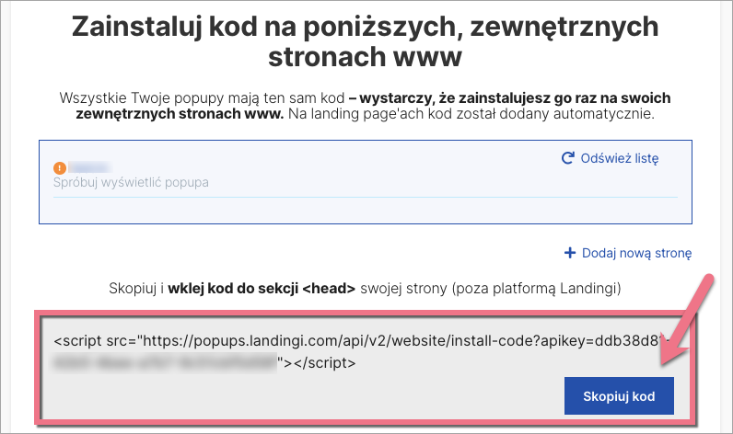The height and width of the screenshot is (434, 733).
Task: Click the closing </script> tag text
Action: 324,364
